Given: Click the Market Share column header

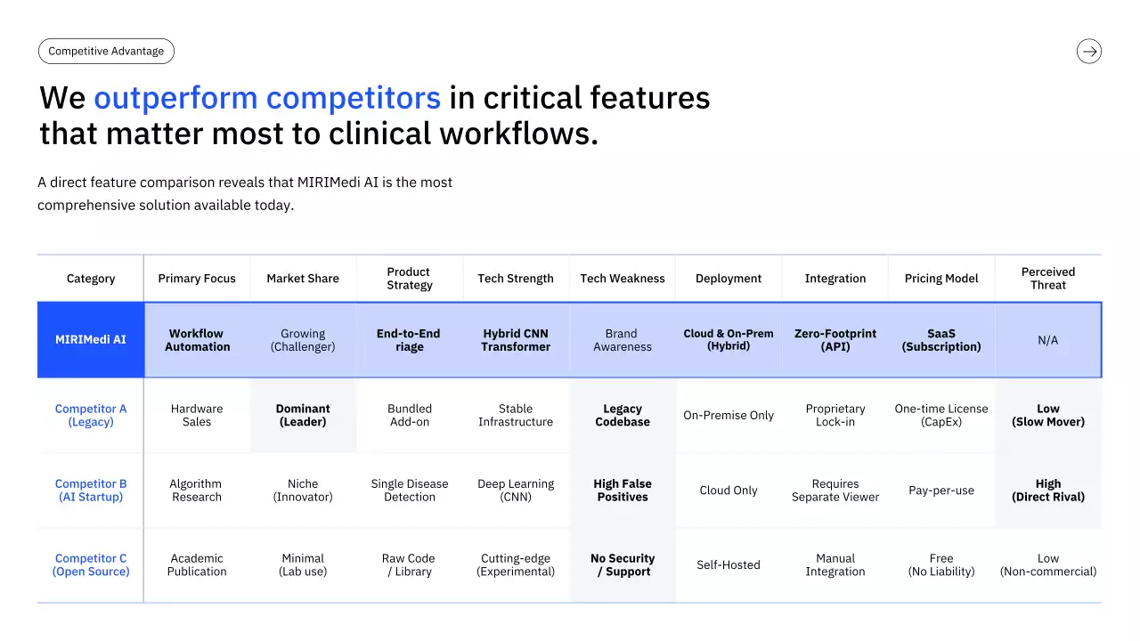Looking at the screenshot, I should click(x=303, y=279).
